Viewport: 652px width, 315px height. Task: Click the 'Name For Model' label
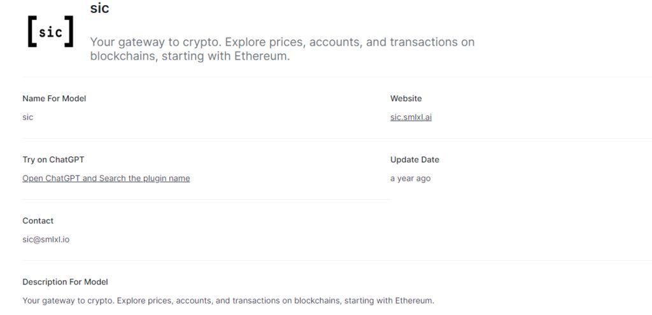[54, 99]
